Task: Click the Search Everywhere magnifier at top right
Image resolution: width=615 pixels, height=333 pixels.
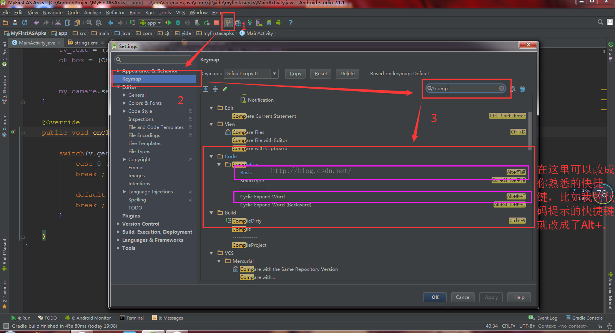Action: pyautogui.click(x=600, y=22)
